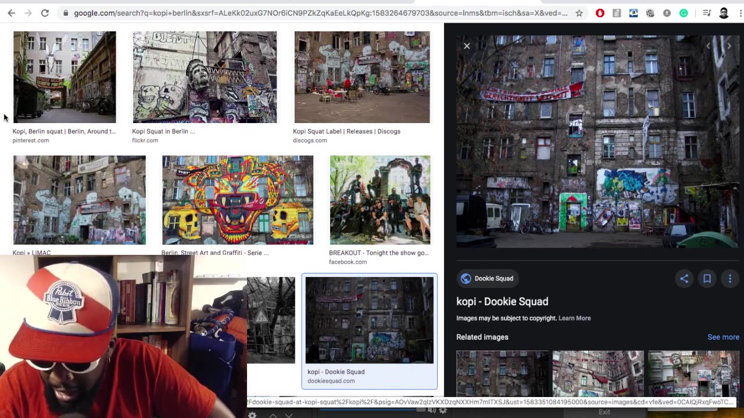Click the up chevron in the bottom bar
Screen dimensions: 744x418
coord(273,416)
